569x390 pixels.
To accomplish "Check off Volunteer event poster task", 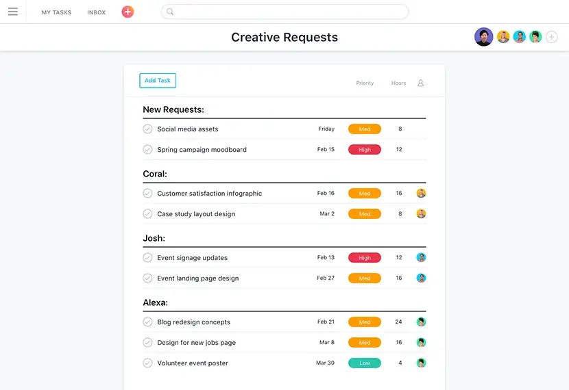I will (147, 363).
